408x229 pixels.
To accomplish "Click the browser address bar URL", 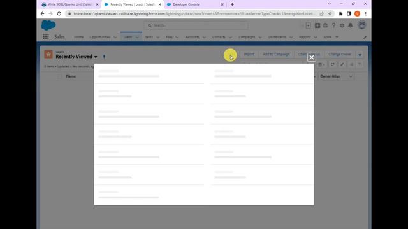I will pos(194,14).
